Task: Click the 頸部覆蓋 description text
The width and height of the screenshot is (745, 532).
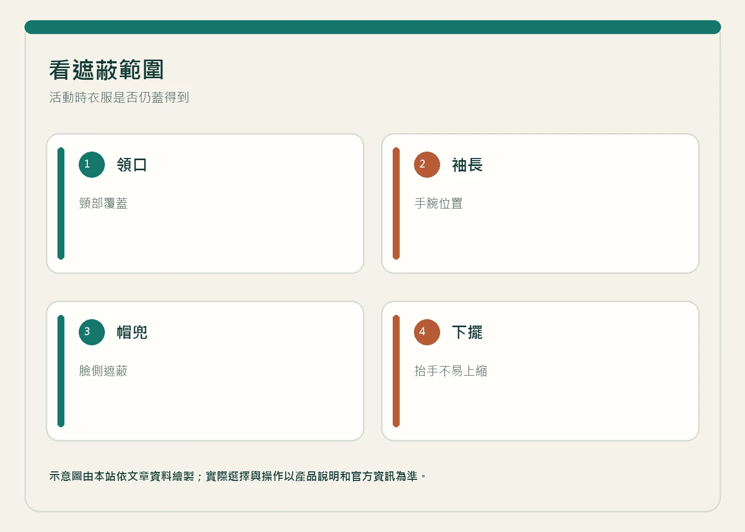Action: point(103,203)
